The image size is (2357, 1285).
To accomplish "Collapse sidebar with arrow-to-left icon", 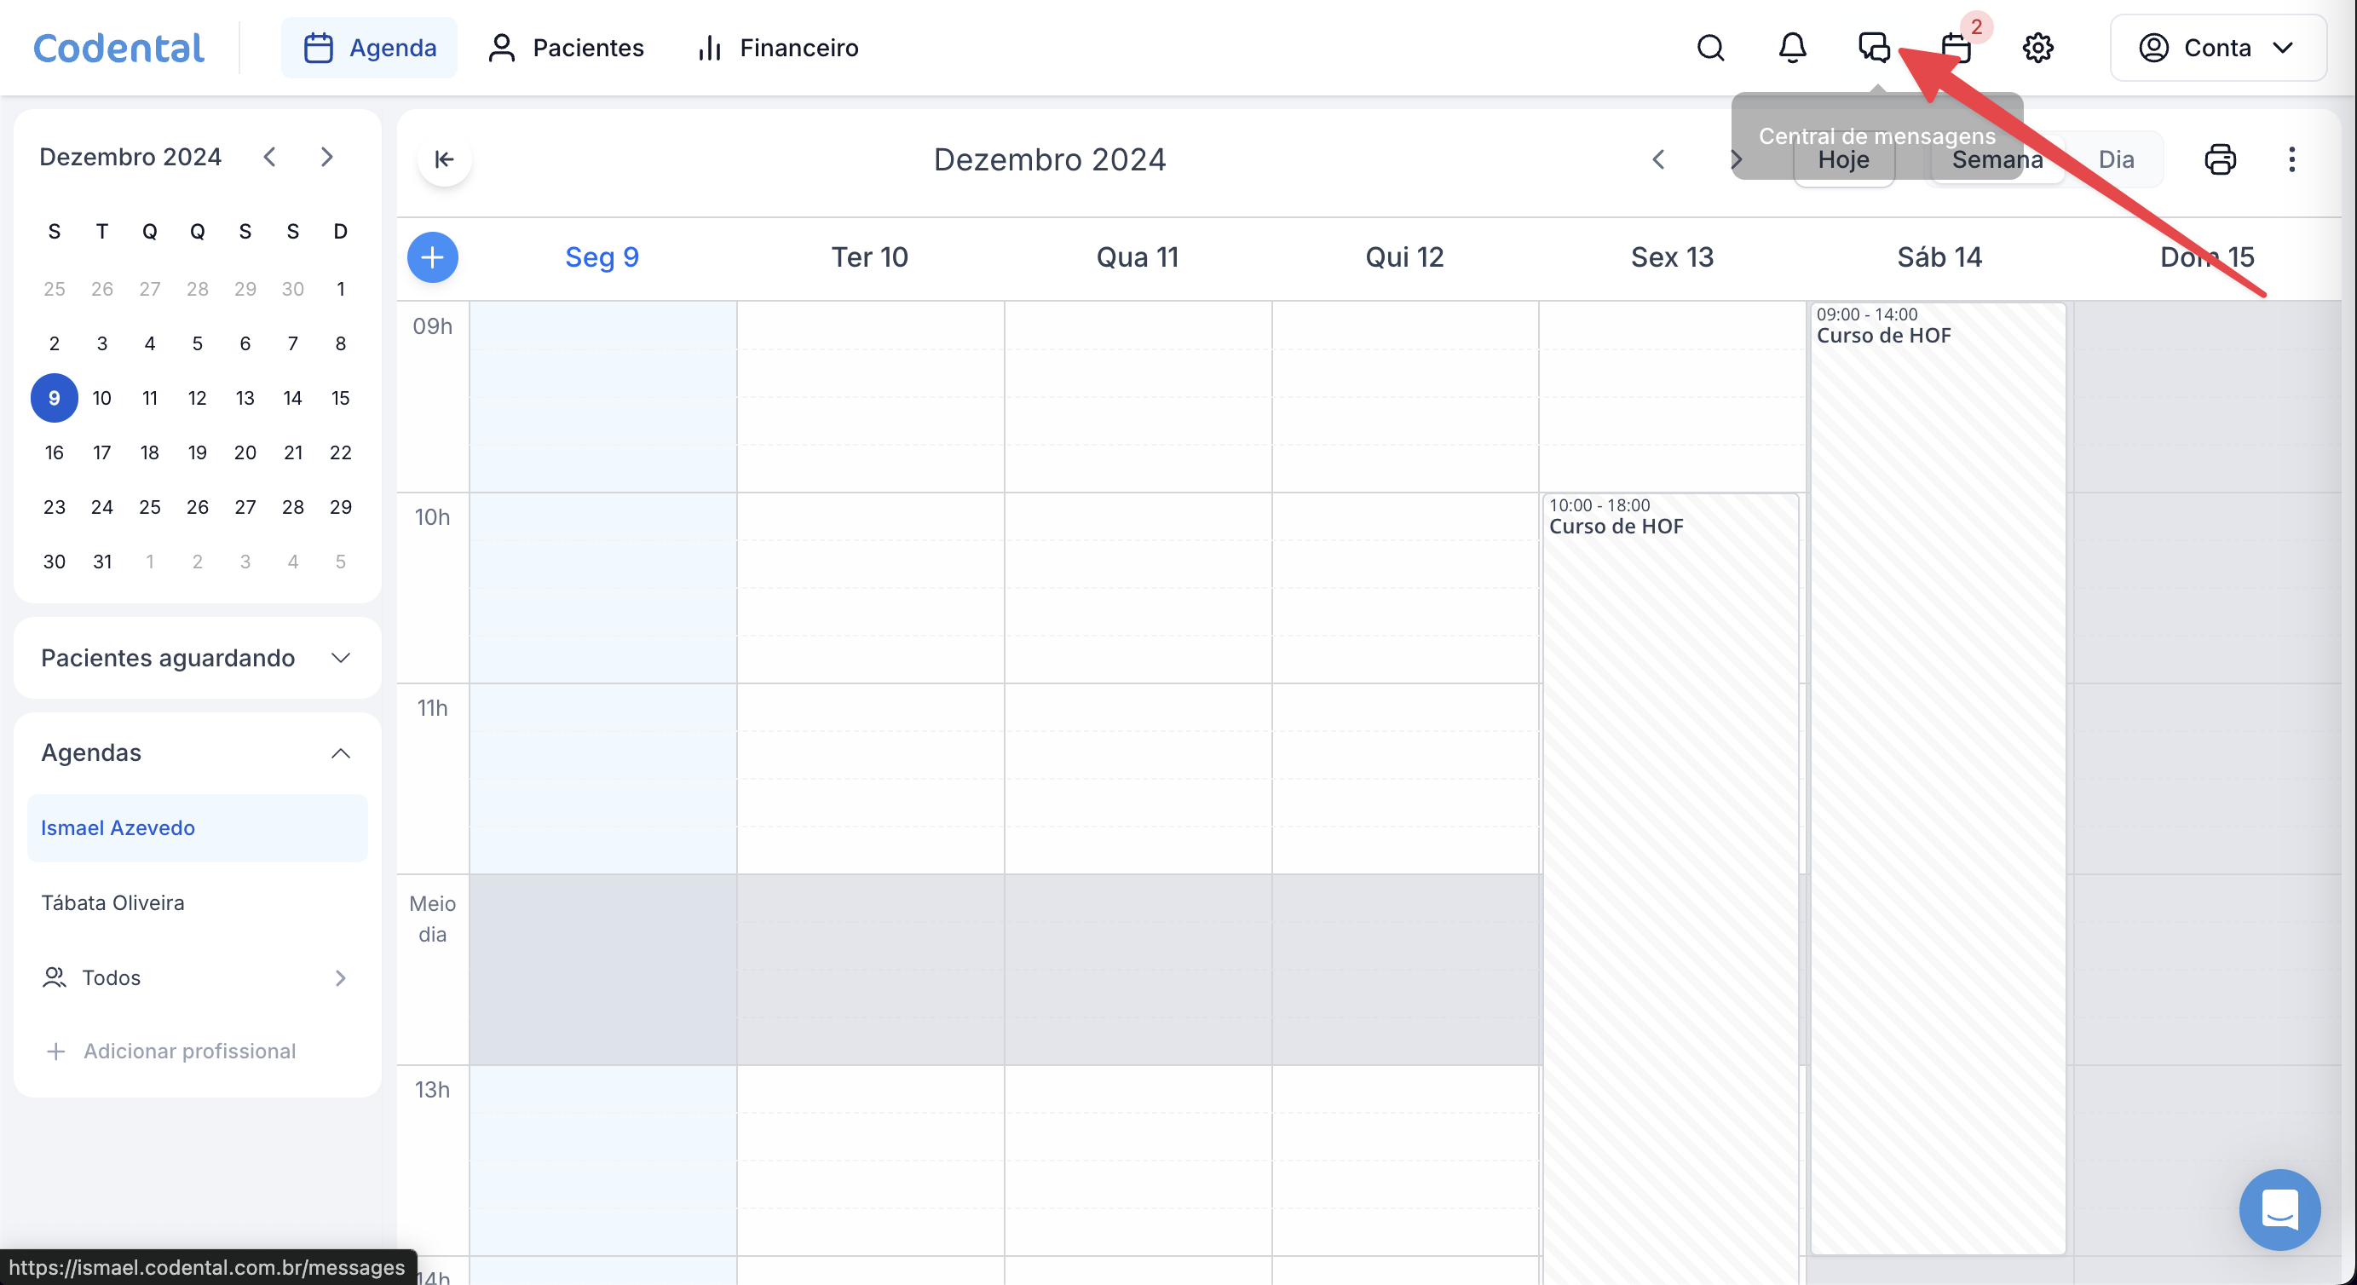I will [x=445, y=159].
